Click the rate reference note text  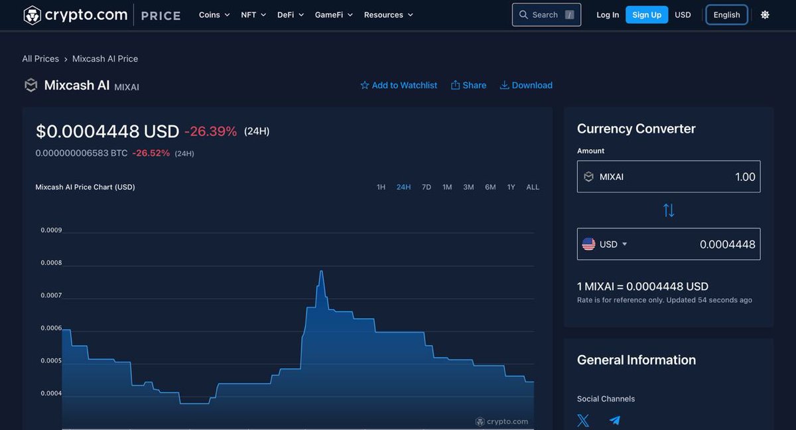665,300
